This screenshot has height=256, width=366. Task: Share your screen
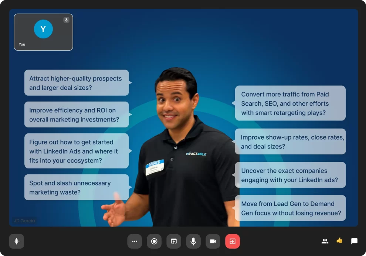pyautogui.click(x=174, y=241)
